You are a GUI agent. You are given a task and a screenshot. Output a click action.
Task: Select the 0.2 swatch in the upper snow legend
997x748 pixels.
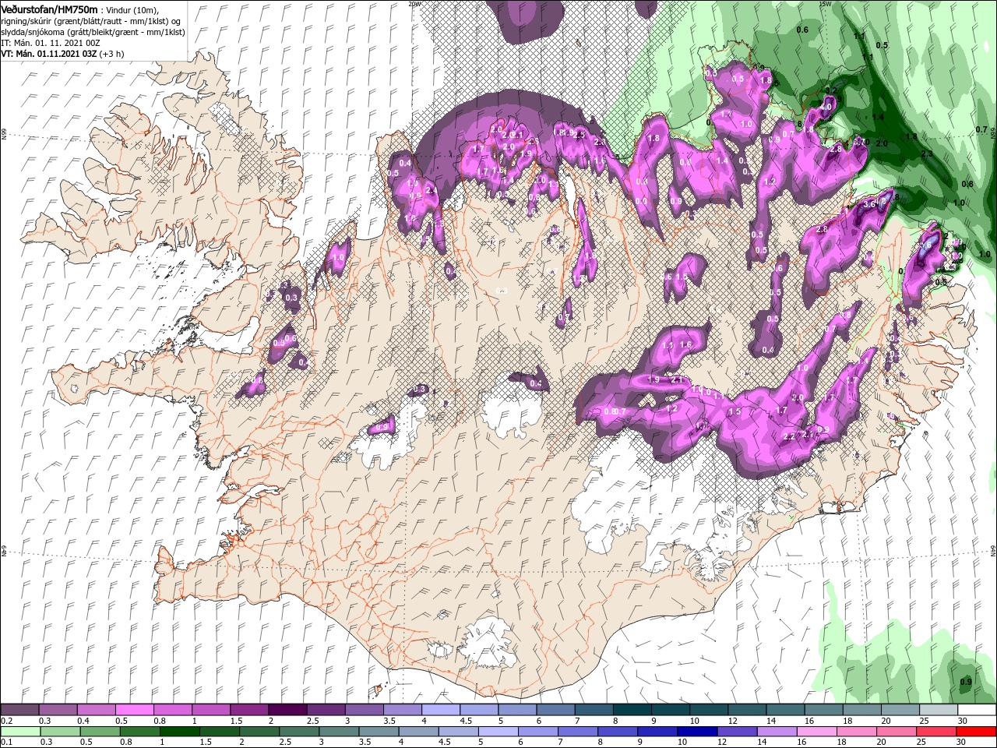(x=19, y=710)
